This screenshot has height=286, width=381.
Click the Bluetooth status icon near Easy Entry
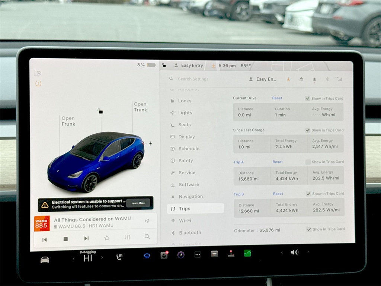coord(327,79)
